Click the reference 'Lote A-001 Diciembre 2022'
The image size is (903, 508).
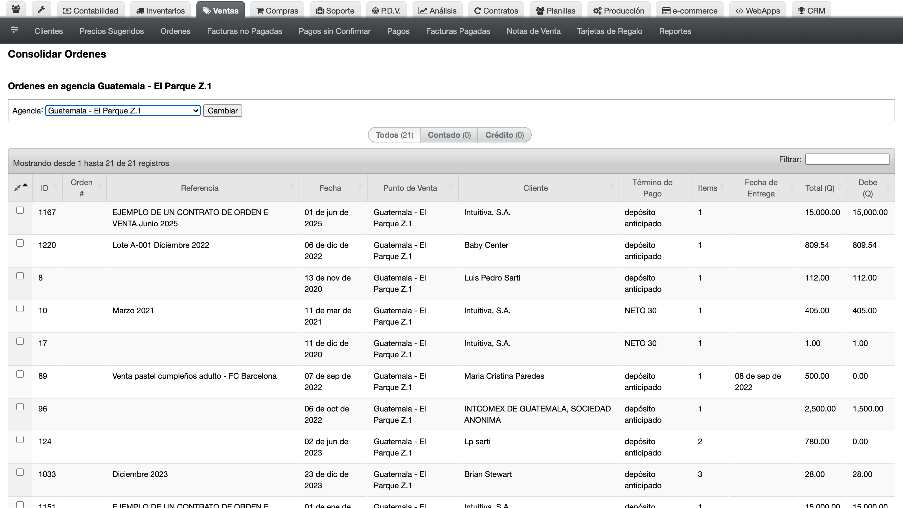point(161,245)
